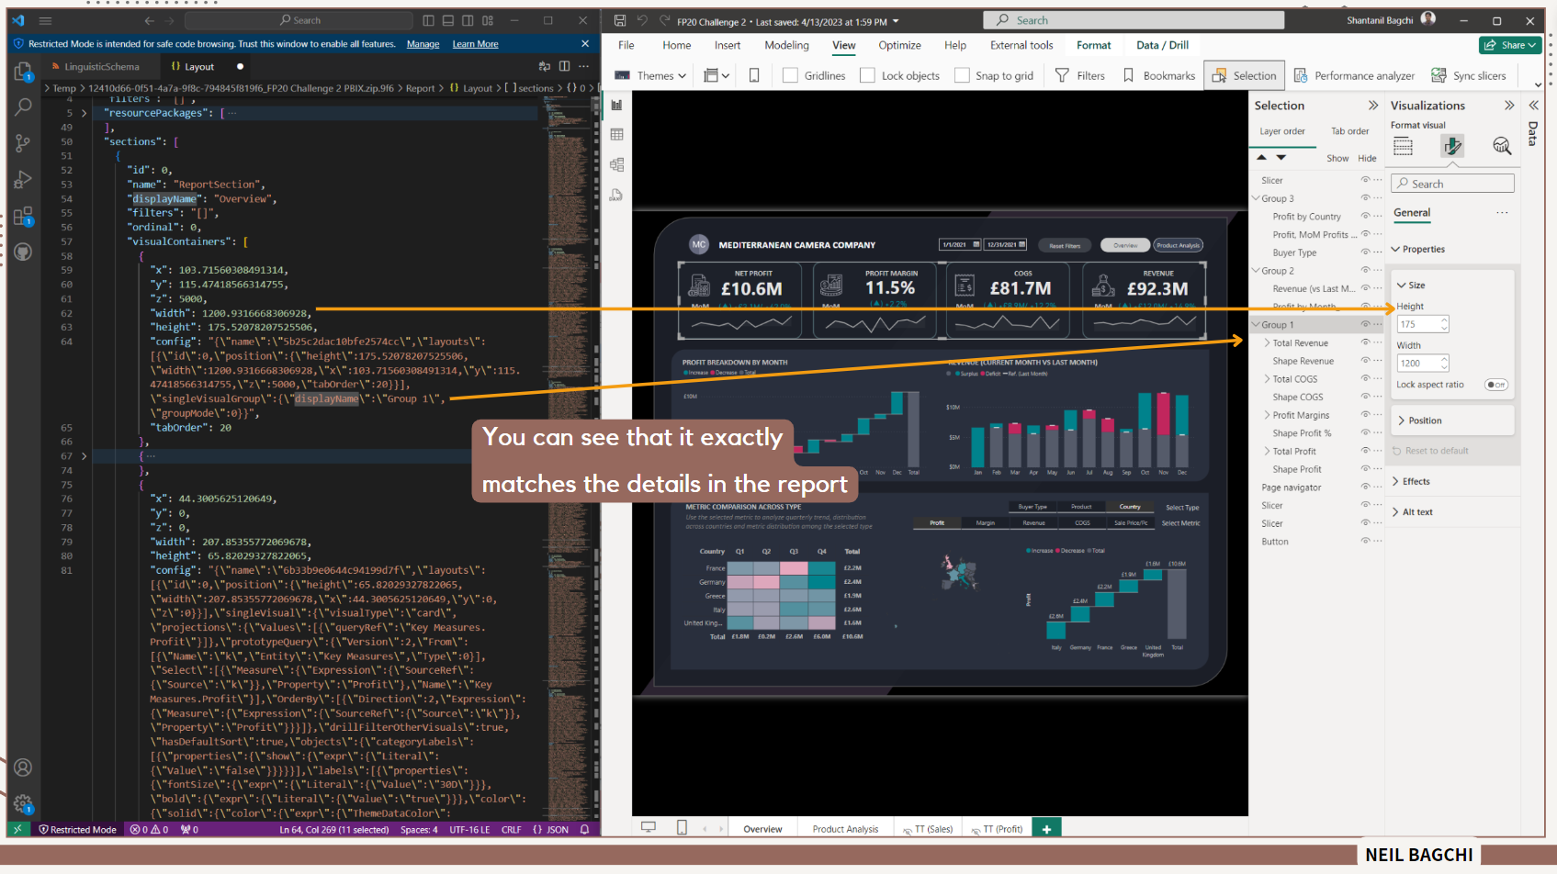The image size is (1557, 874).
Task: Open Sync slicers pane
Action: (x=1469, y=75)
